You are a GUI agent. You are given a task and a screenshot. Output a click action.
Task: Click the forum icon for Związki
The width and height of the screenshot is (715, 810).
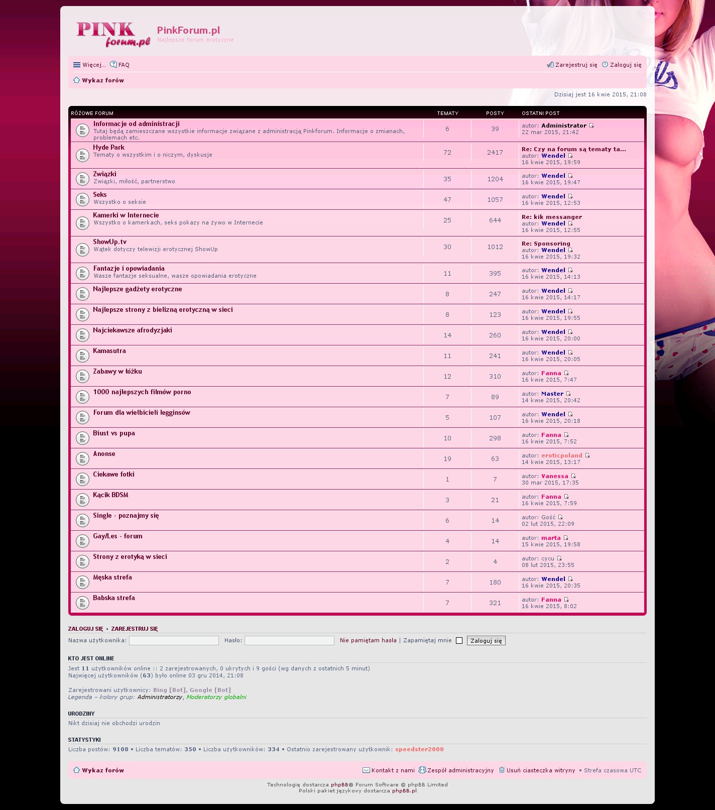pos(82,179)
